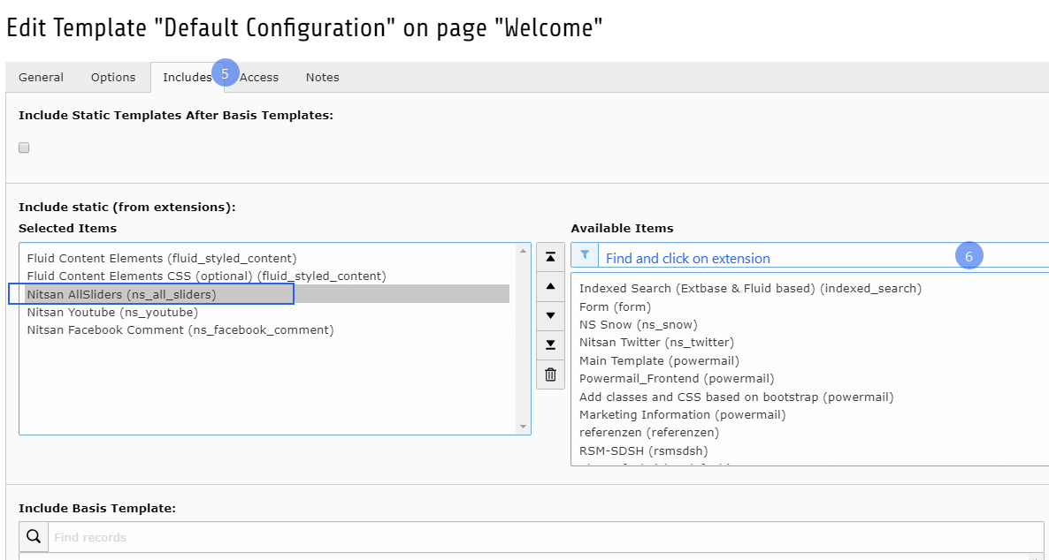Screen dimensions: 1049x560
Task: Move selected item up one position
Action: tap(550, 286)
